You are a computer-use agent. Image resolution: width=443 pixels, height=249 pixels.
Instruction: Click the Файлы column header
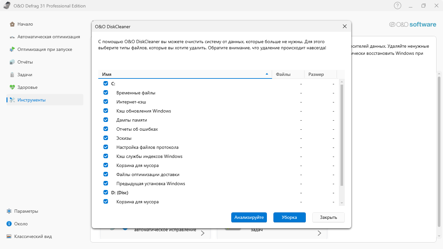click(288, 74)
